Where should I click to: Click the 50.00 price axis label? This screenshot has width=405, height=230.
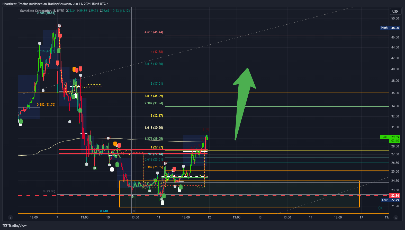pyautogui.click(x=395, y=18)
